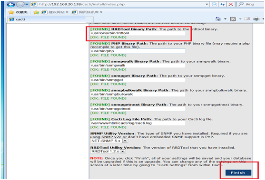265x180 pixels.
Task: Click the RSS Feeds icon
Action: pyautogui.click(x=233, y=19)
